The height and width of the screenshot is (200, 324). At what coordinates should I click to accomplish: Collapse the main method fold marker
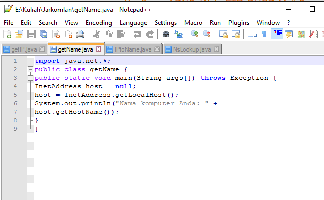(x=30, y=78)
